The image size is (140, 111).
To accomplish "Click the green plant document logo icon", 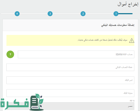I will 36,102.
